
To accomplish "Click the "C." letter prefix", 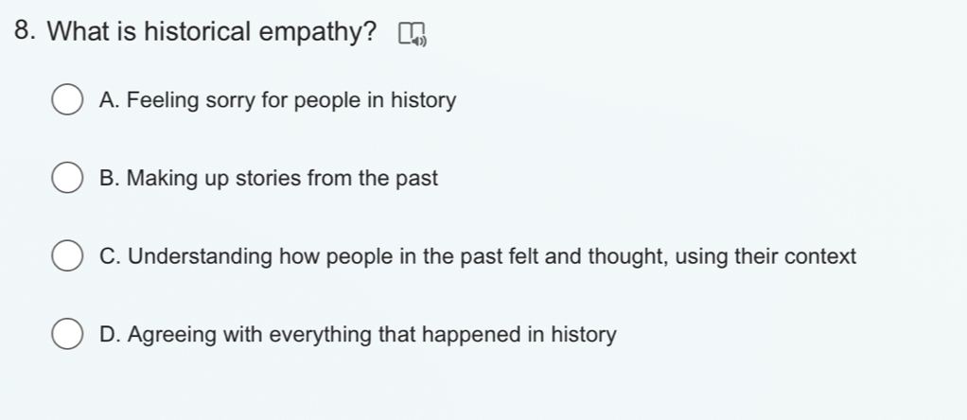I will coord(110,256).
